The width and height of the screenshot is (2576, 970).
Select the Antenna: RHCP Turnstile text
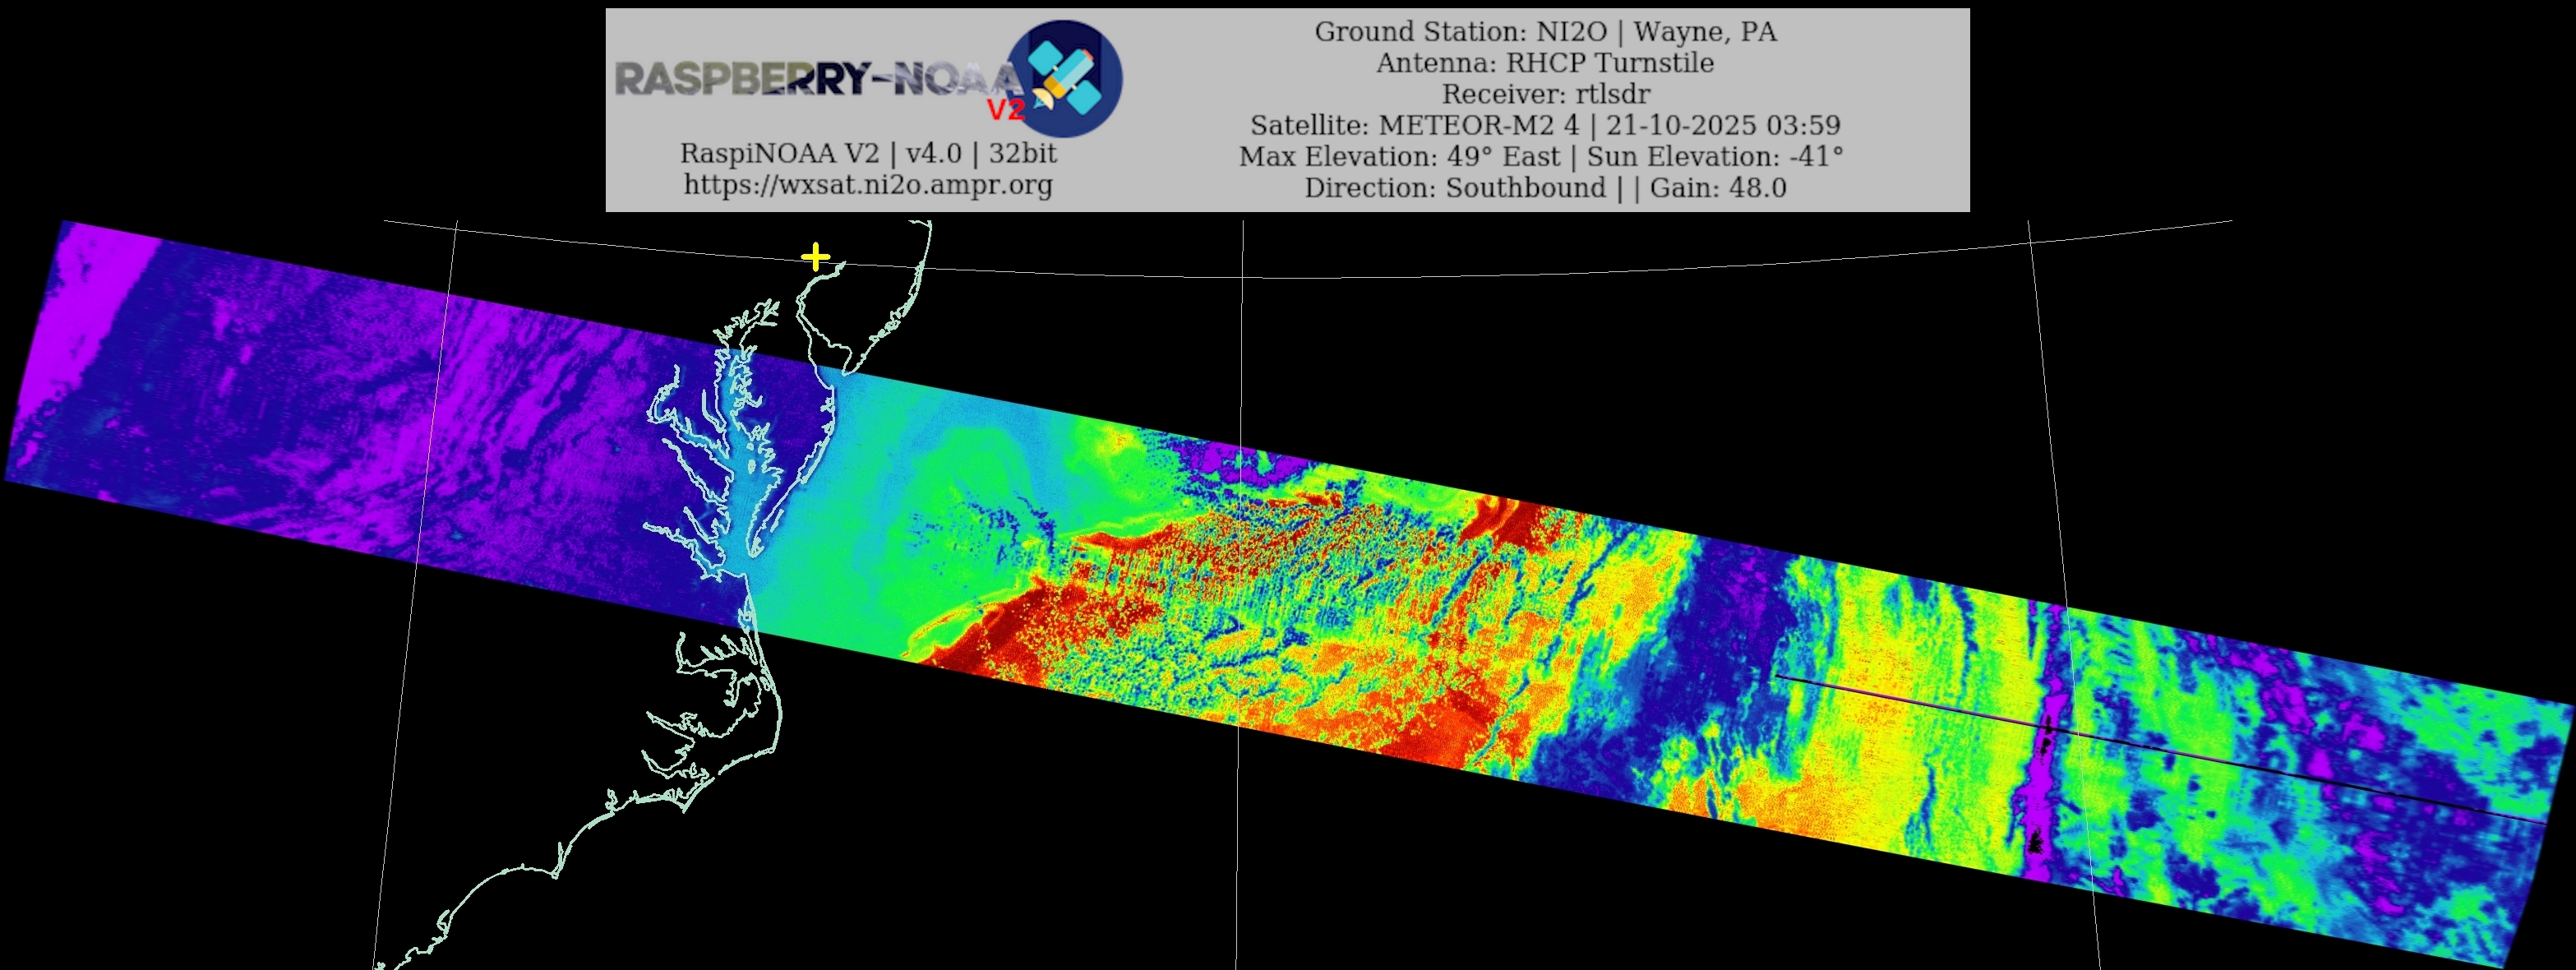point(1545,63)
